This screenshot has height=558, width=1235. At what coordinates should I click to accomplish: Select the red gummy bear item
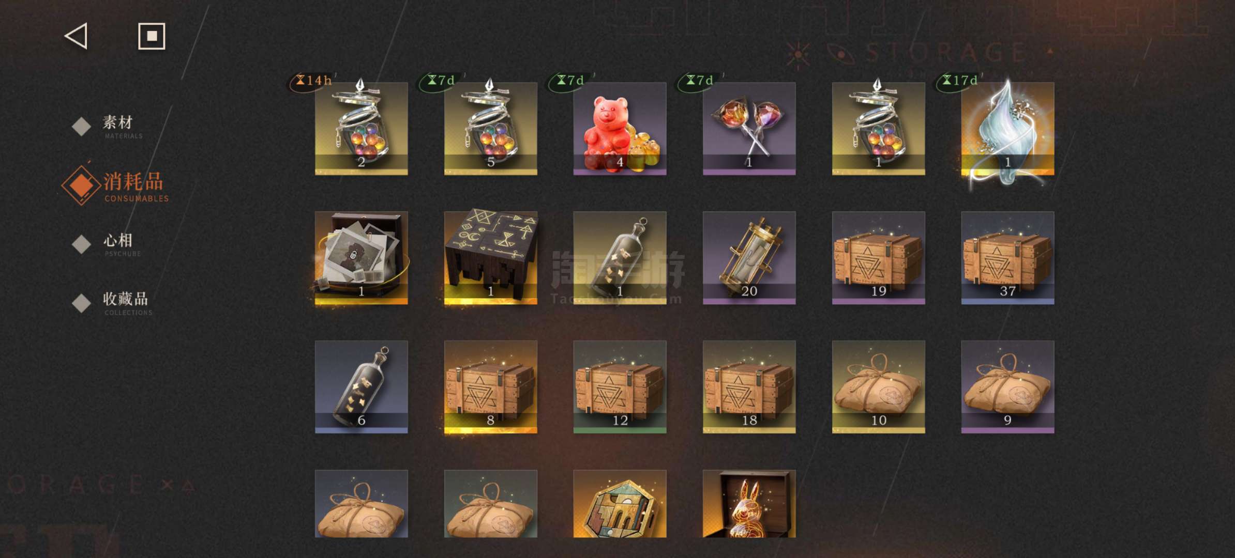tap(620, 128)
